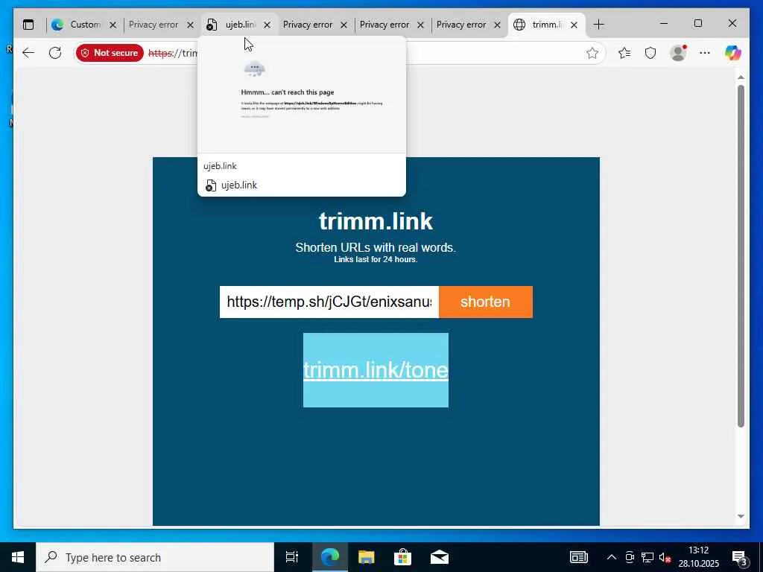Close the Custom tab
This screenshot has width=763, height=572.
point(113,25)
